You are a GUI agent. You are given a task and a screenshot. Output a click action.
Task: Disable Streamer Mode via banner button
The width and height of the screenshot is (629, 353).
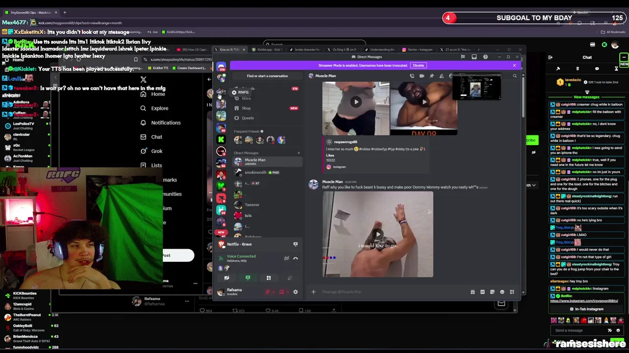[418, 65]
